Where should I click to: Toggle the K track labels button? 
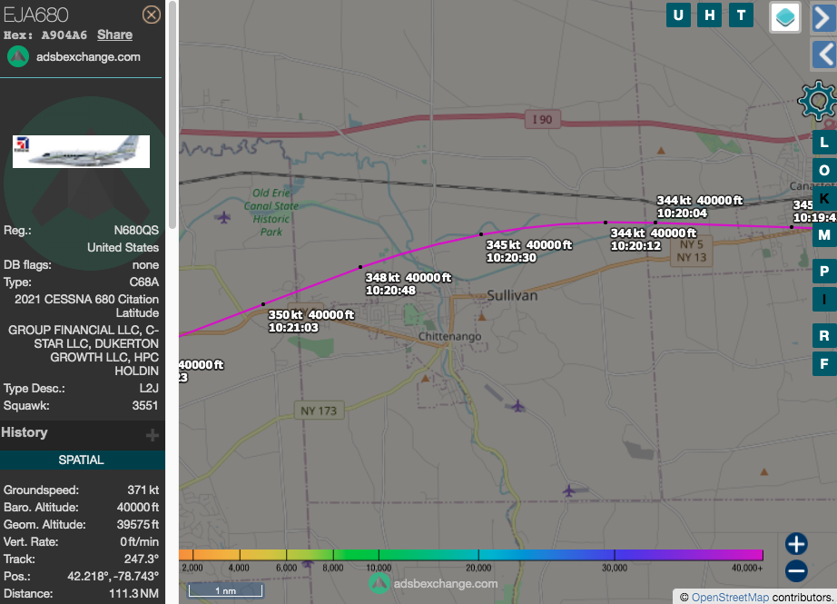point(824,198)
